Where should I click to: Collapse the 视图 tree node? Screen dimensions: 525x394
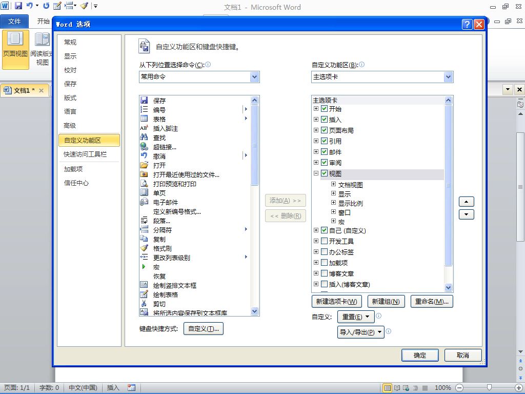point(316,173)
